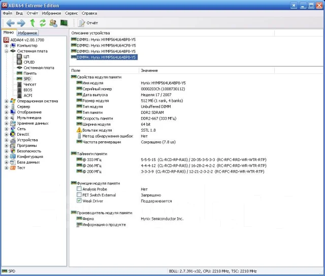The image size is (325, 276).
Task: Click the База данных category icon
Action: click(13, 162)
